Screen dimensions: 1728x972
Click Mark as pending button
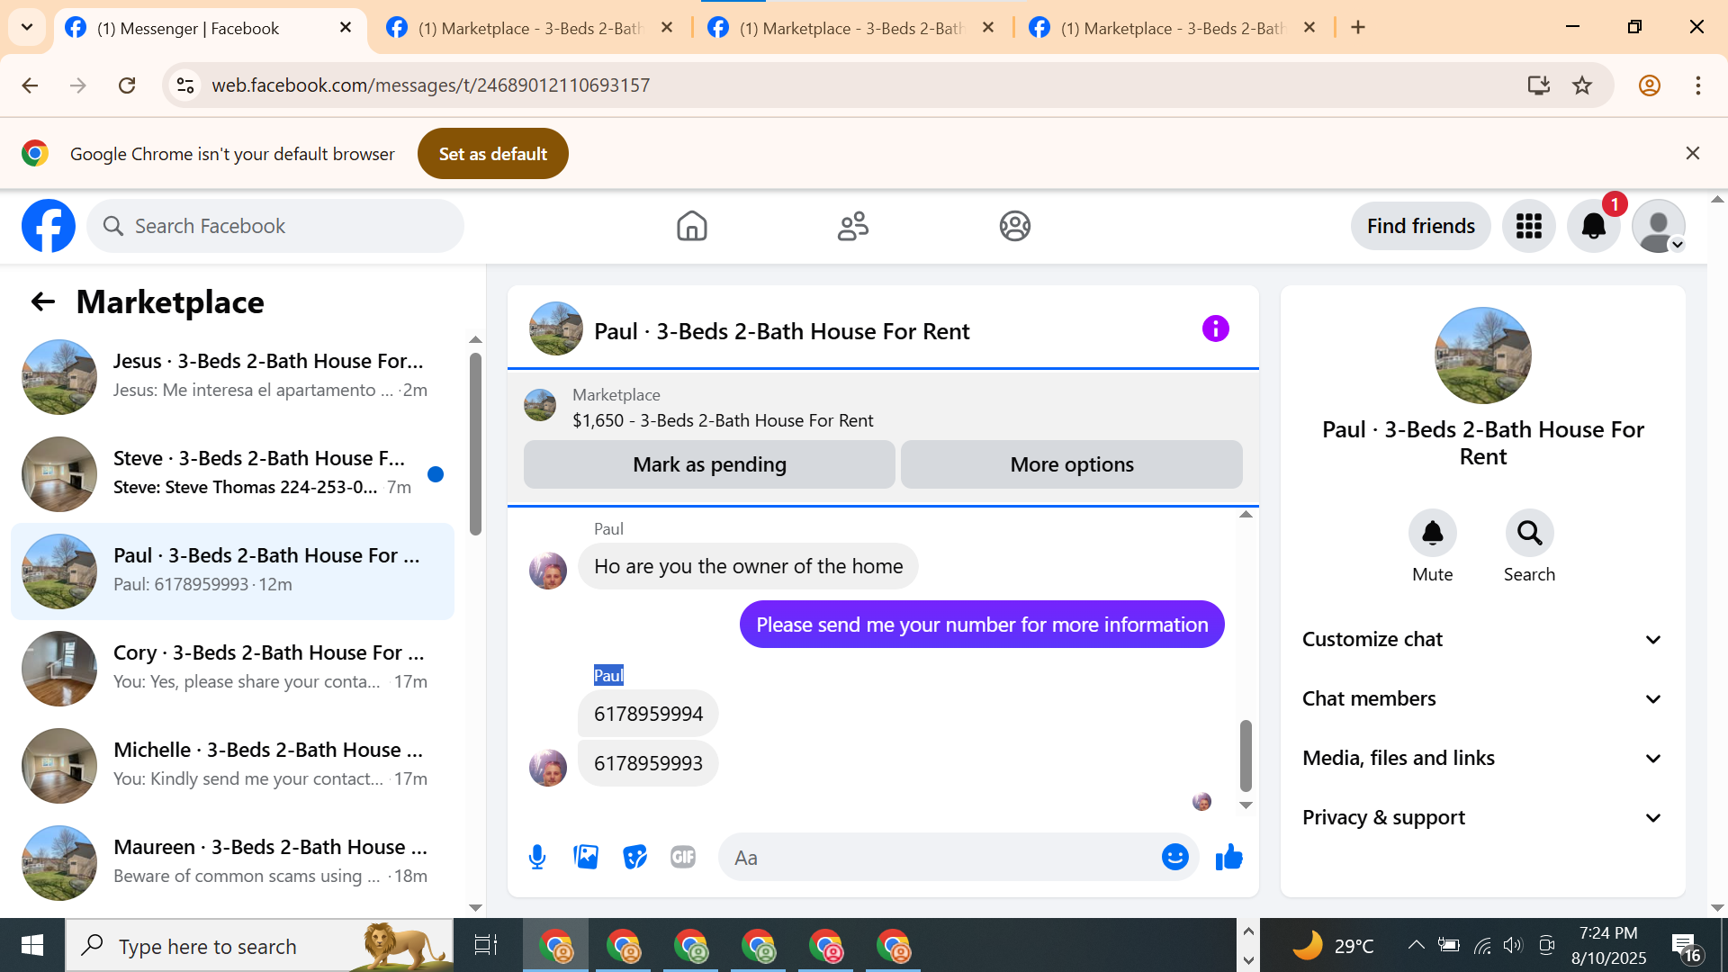click(x=709, y=464)
